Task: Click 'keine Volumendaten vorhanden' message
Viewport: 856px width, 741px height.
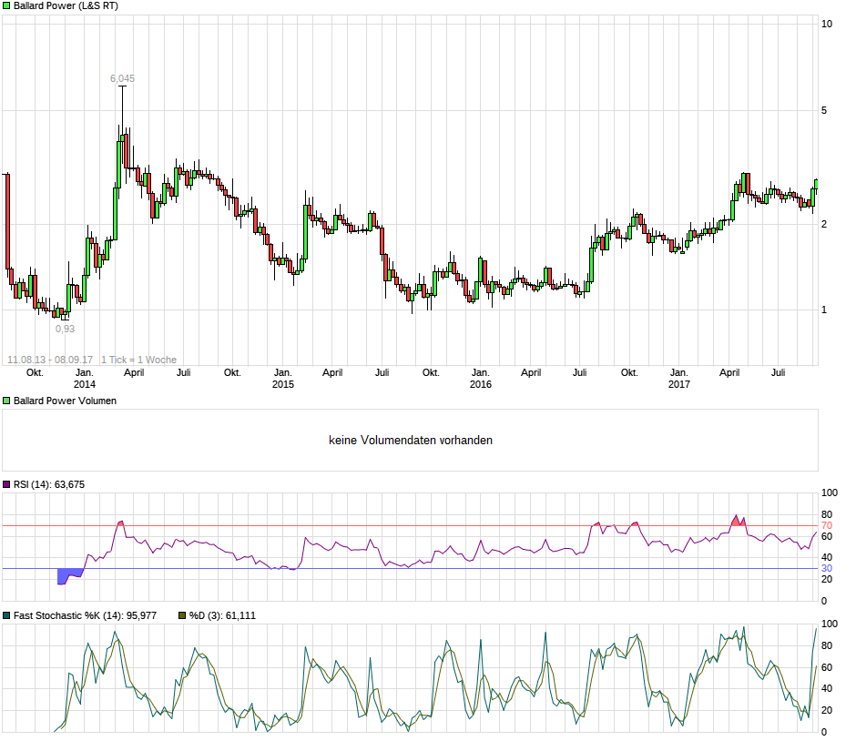Action: (411, 441)
